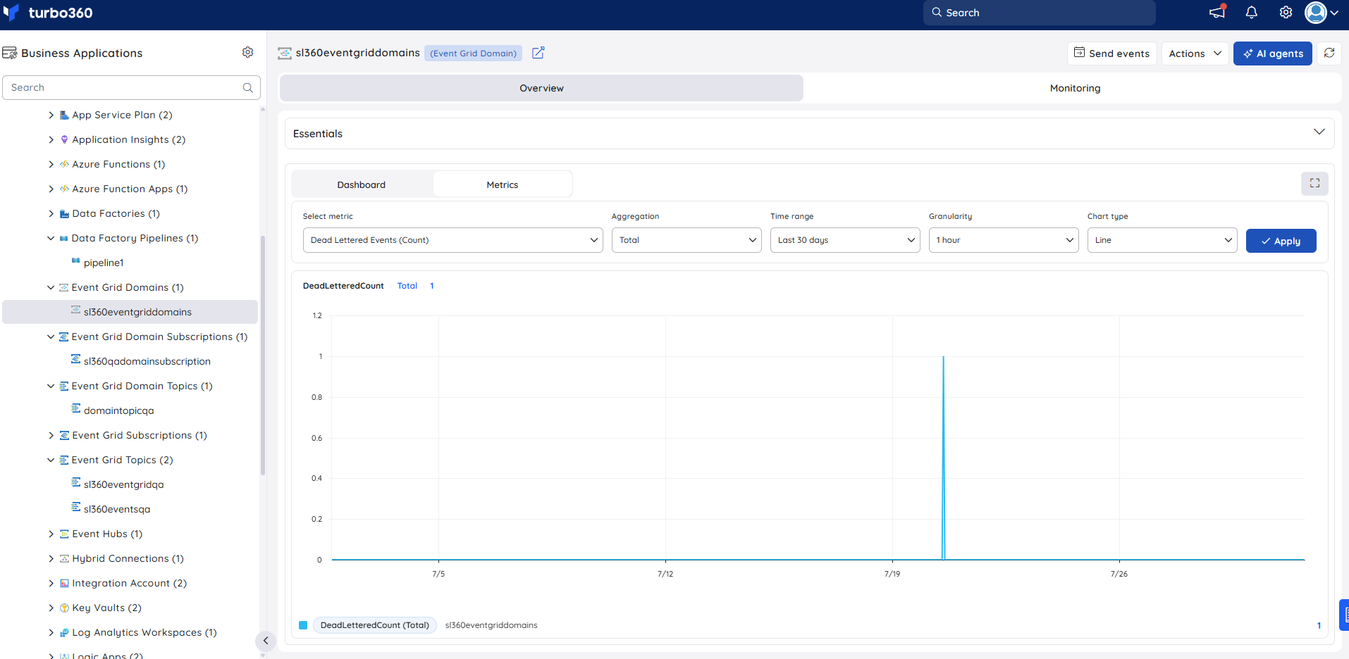Expand Event Grid Subscriptions node
1349x659 pixels.
click(x=51, y=435)
